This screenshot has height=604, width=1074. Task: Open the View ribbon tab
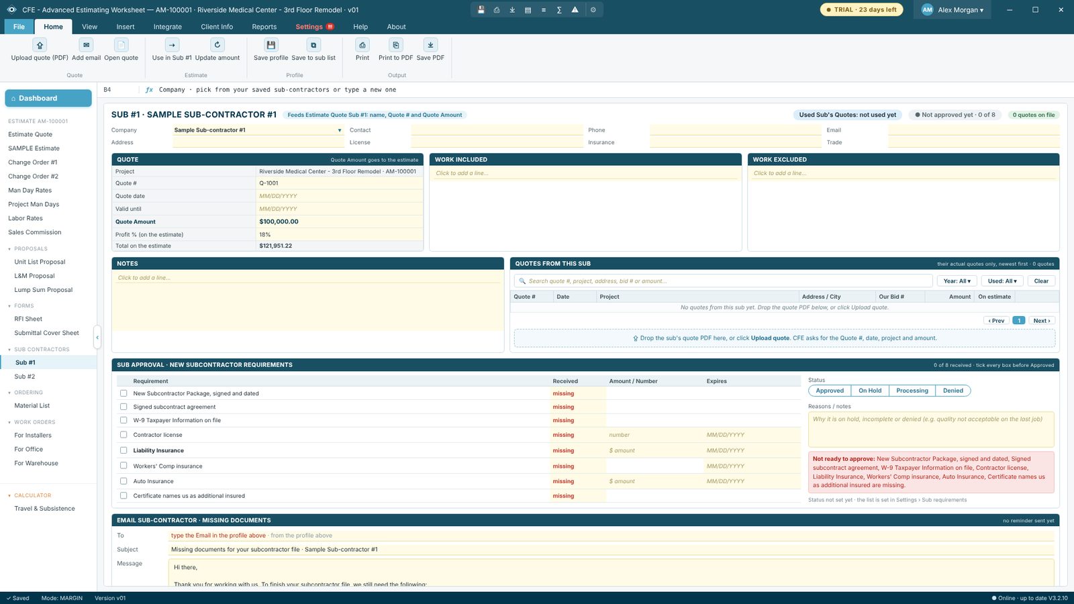click(89, 27)
